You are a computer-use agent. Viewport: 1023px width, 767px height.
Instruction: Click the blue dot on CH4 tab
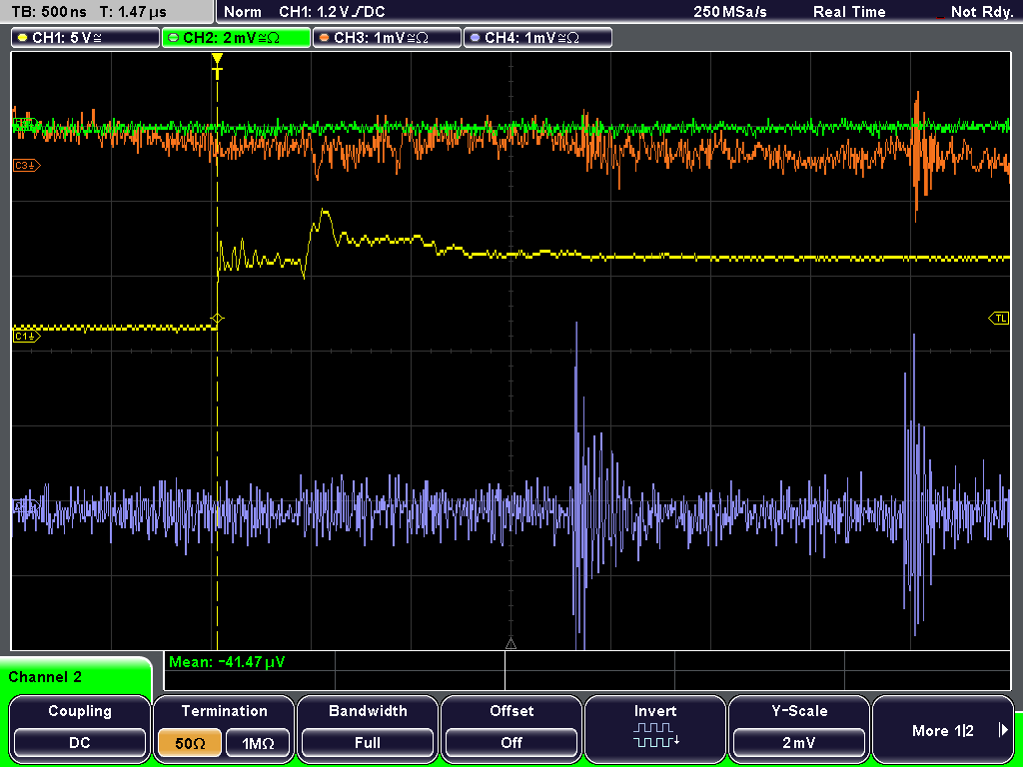coord(475,38)
